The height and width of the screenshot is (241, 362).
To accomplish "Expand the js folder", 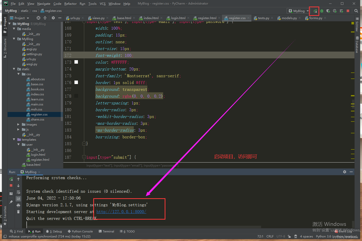I will click(x=18, y=129).
